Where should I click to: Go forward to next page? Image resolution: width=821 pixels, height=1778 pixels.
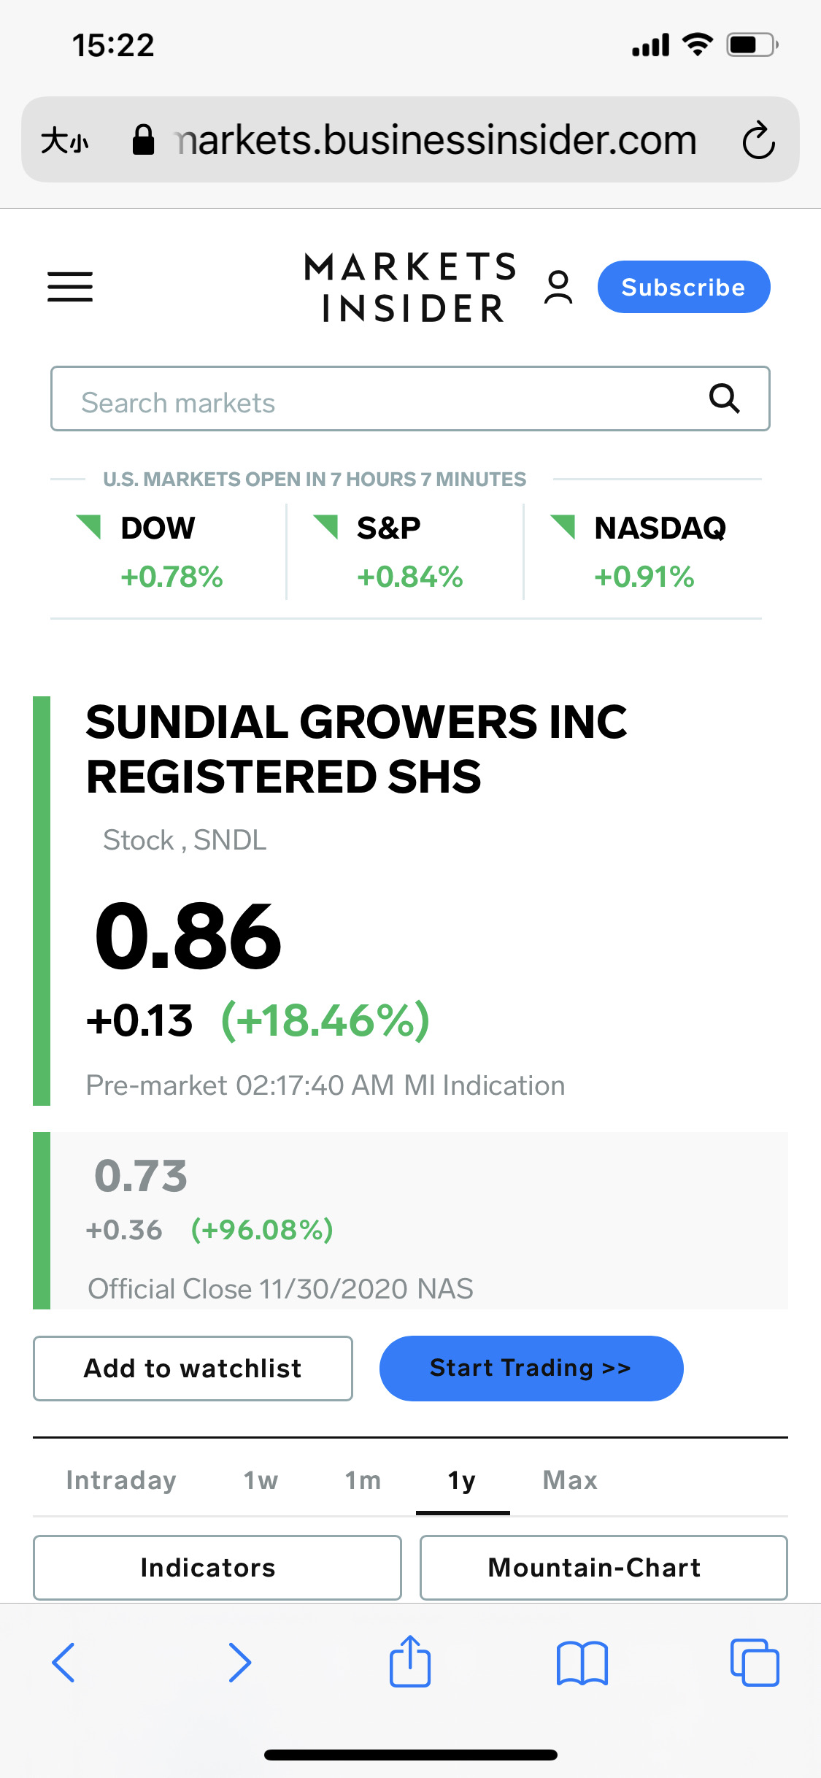239,1663
